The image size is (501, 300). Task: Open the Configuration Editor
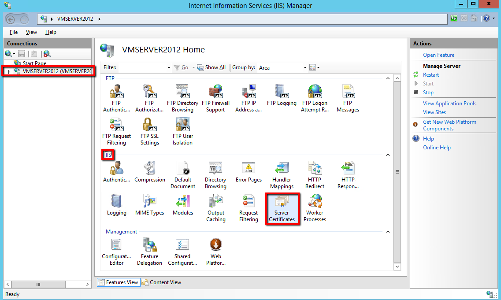point(116,250)
